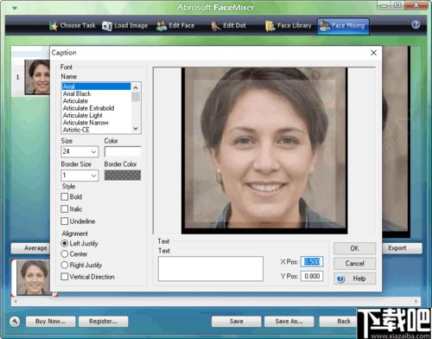The image size is (432, 339).
Task: Choose Articulate Light font entry
Action: point(83,115)
